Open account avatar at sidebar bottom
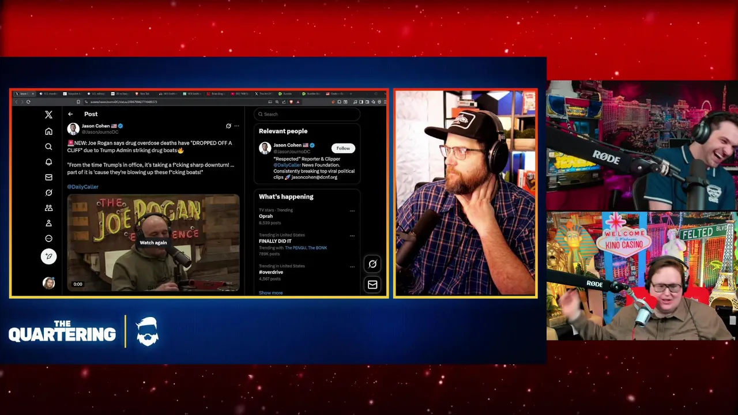The height and width of the screenshot is (415, 738). (48, 283)
